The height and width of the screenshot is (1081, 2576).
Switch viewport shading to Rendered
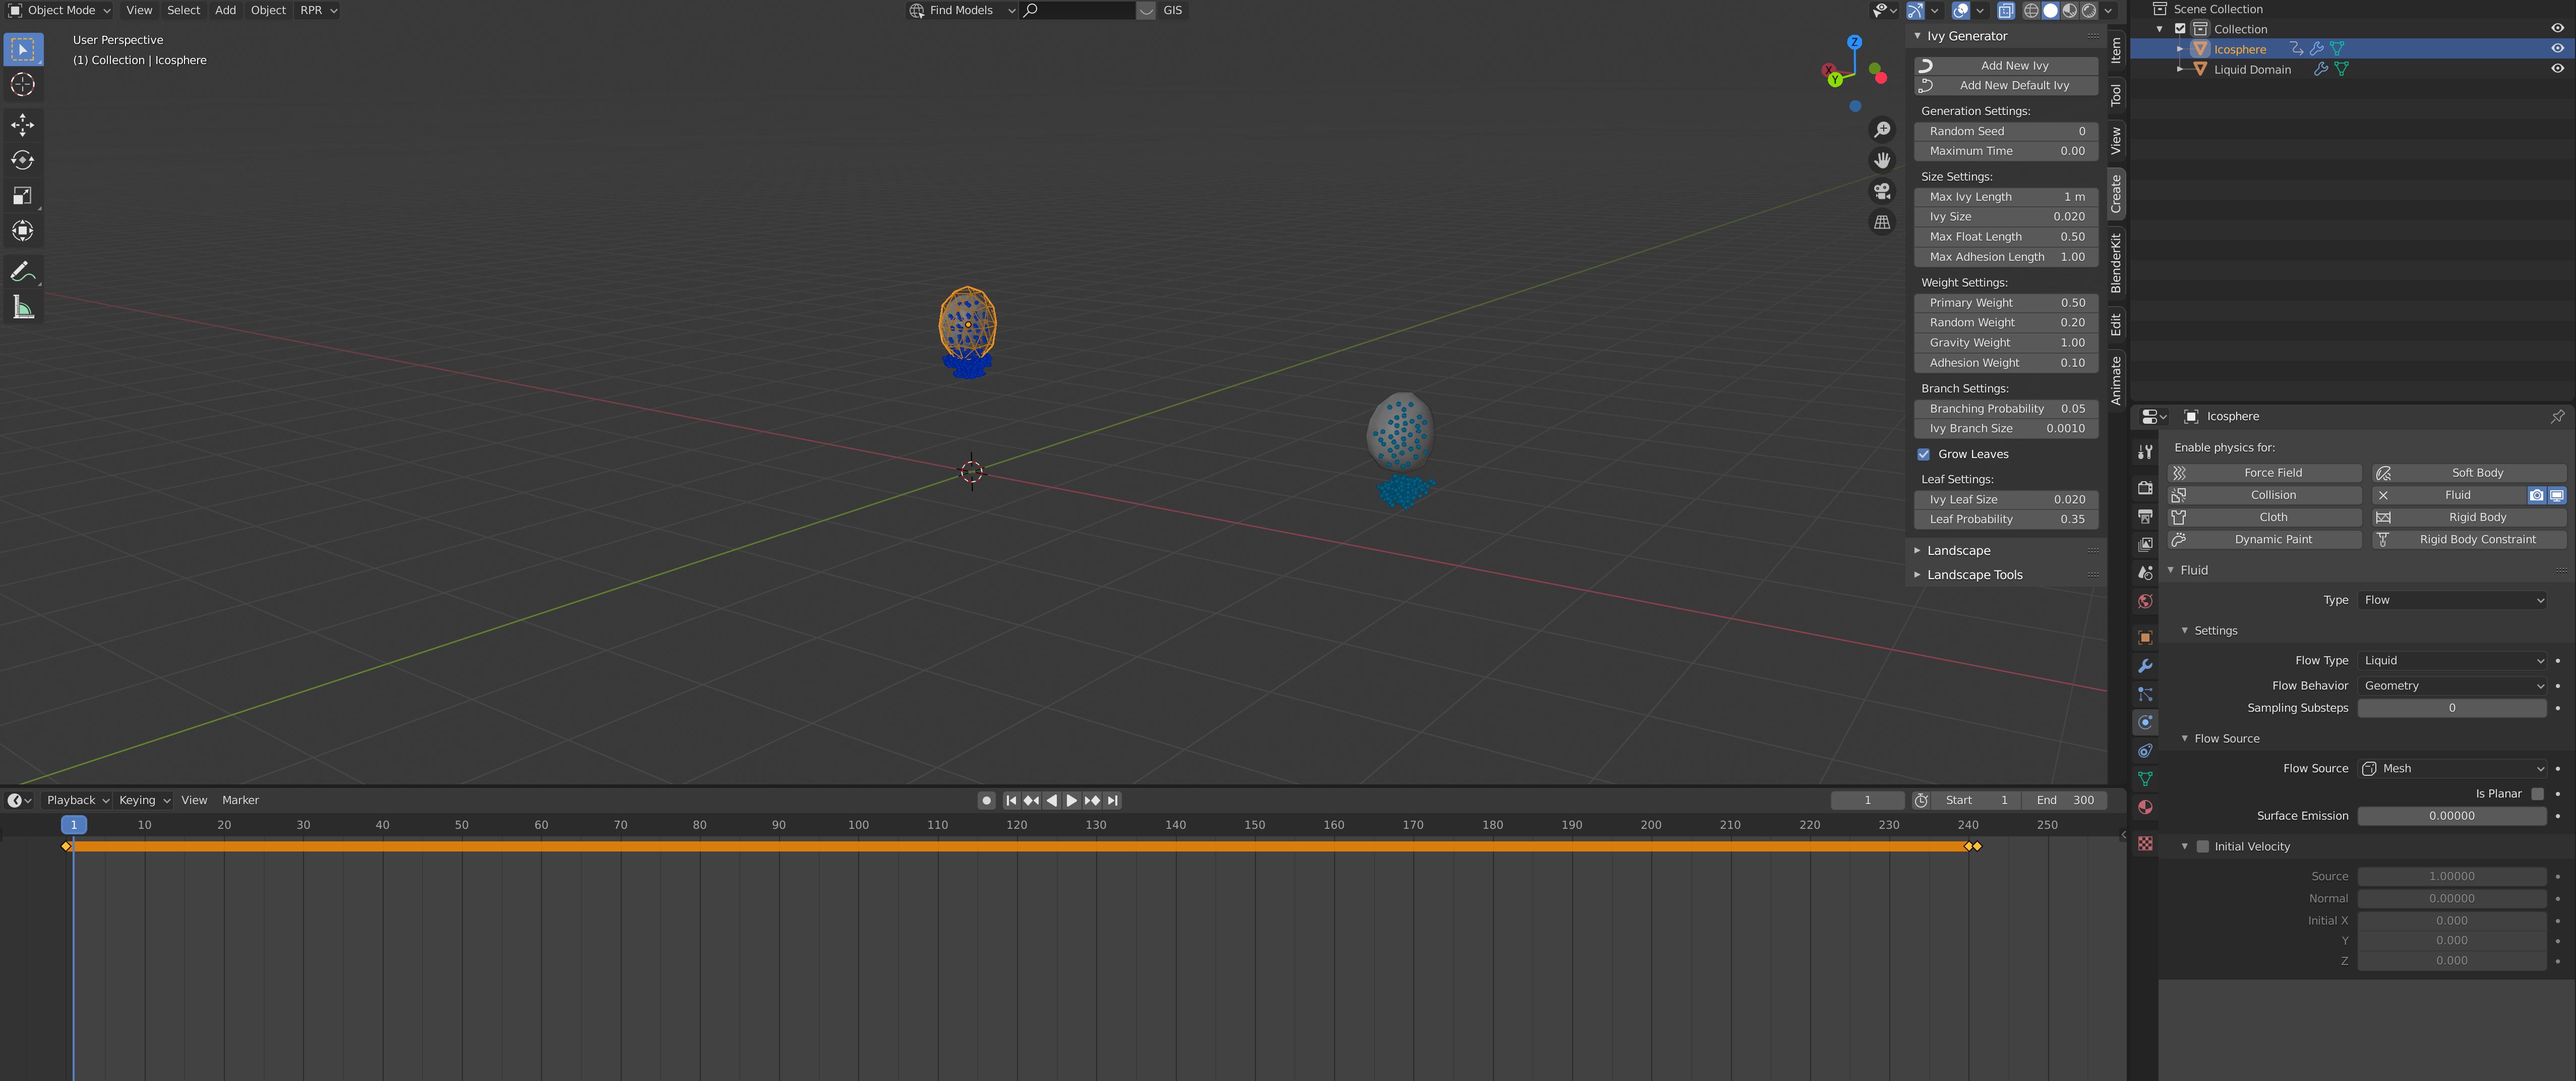2089,10
